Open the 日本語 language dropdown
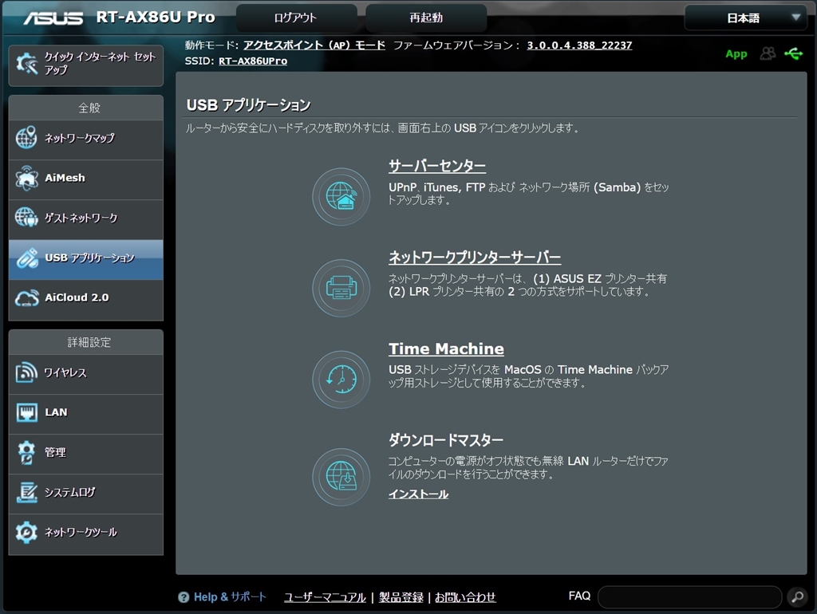 pyautogui.click(x=746, y=18)
